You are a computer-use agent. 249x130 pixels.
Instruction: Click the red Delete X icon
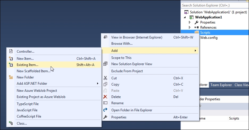pos(105,97)
